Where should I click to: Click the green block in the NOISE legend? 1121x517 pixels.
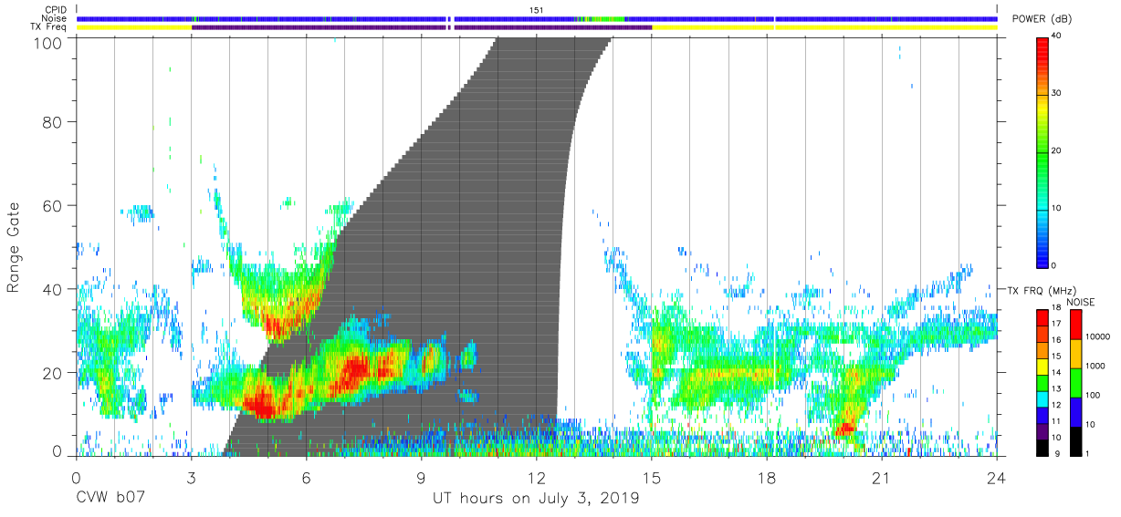[1075, 383]
